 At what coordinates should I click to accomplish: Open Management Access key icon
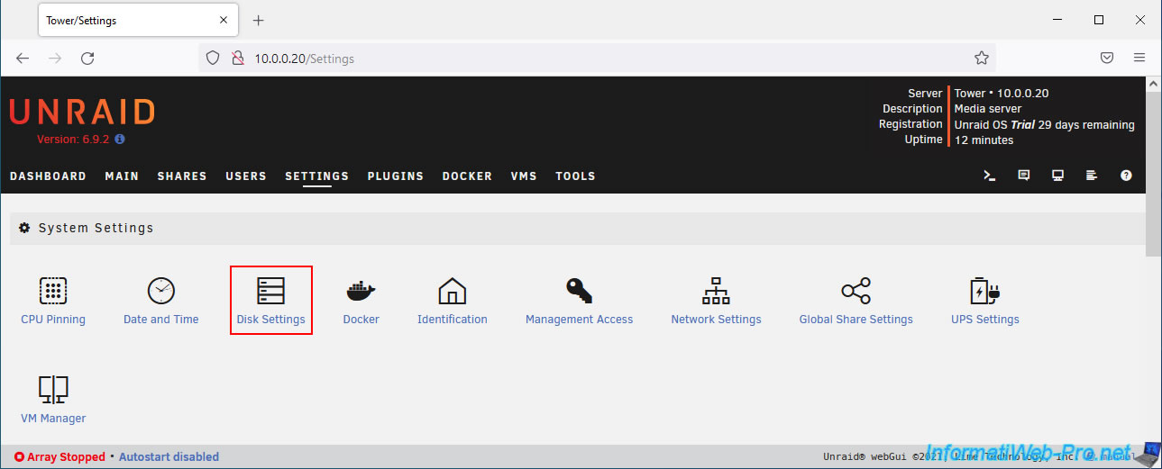point(579,291)
